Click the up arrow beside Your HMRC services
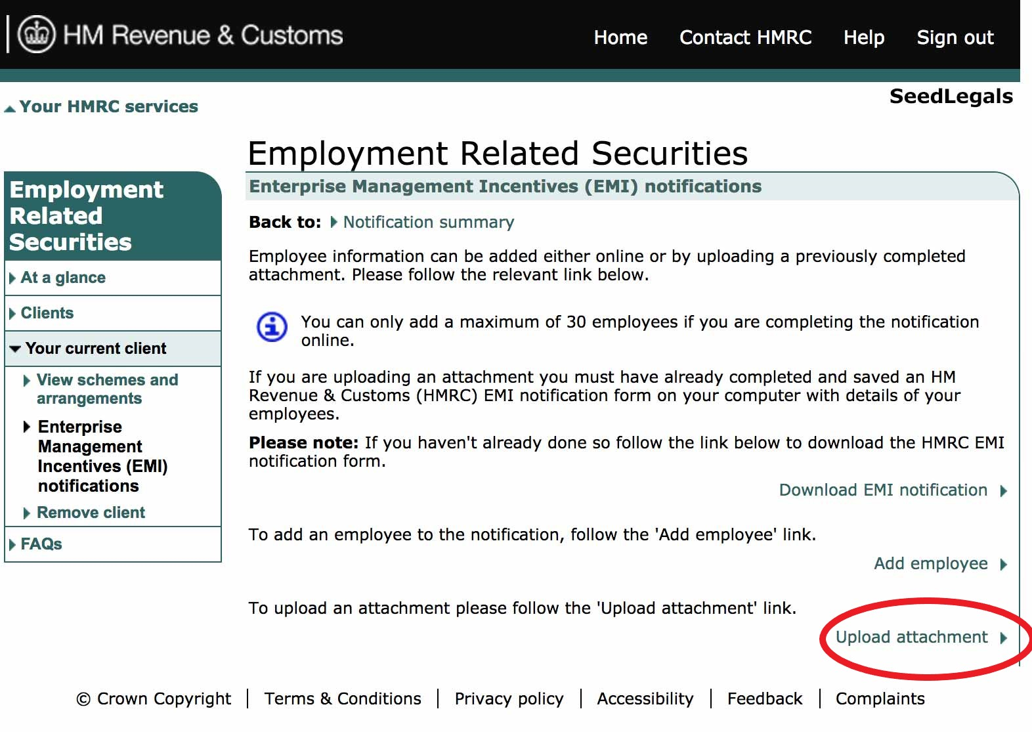Viewport: 1032px width, 732px height. [x=10, y=108]
